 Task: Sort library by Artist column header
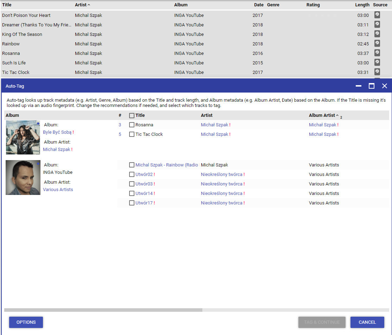(81, 5)
